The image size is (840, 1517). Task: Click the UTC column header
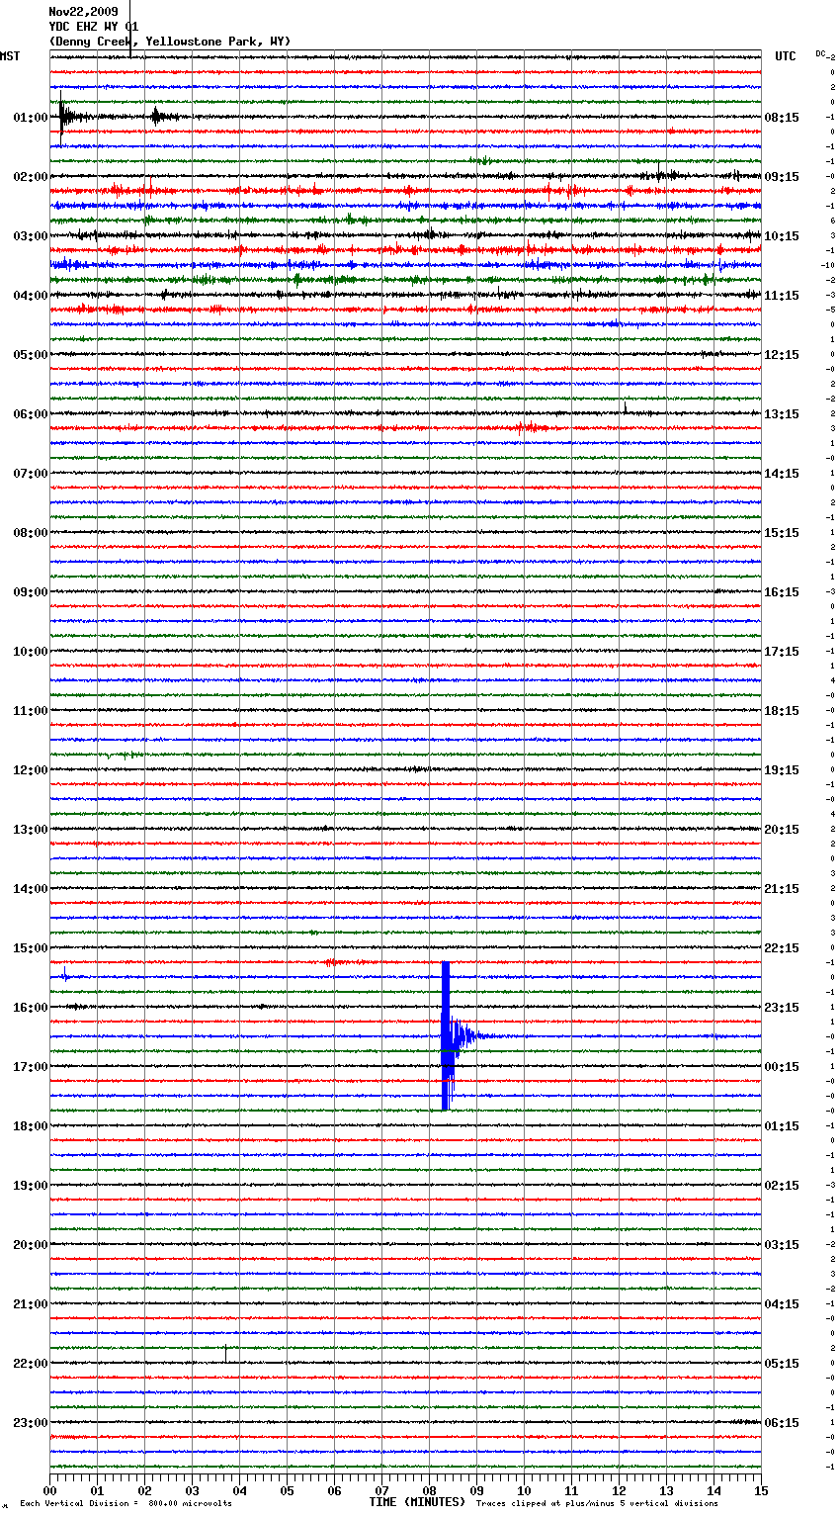point(785,56)
